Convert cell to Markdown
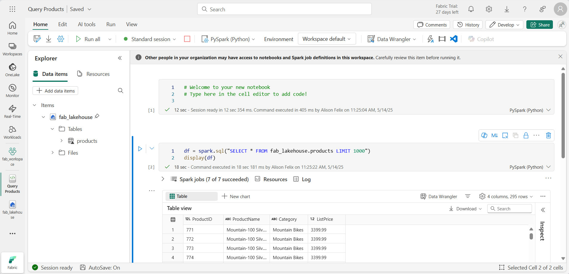 tap(494, 135)
